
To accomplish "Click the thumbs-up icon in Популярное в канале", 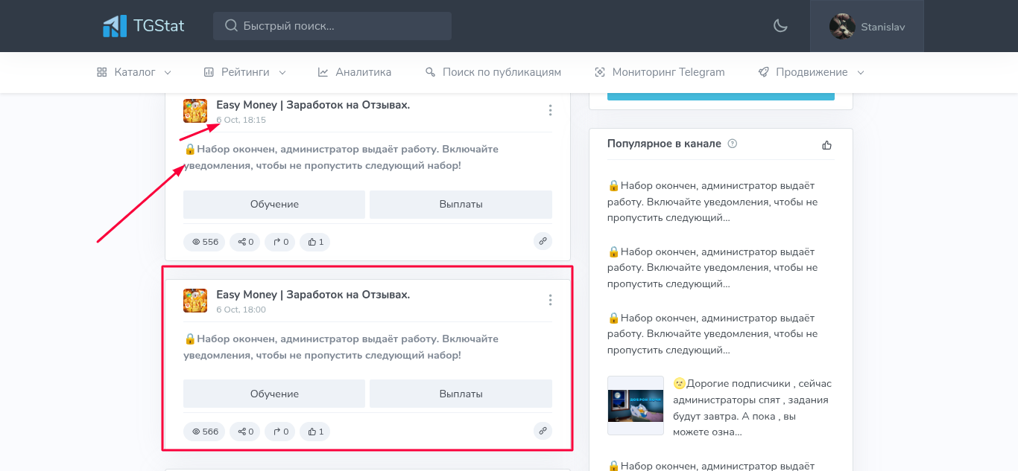I will [x=827, y=145].
